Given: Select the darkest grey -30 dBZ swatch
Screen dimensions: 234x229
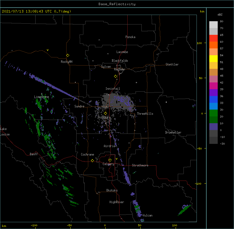Looking at the screenshot, I should (x=213, y=140).
